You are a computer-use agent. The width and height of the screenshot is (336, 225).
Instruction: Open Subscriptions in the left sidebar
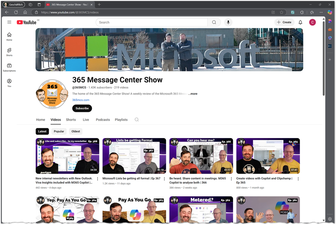click(x=9, y=67)
